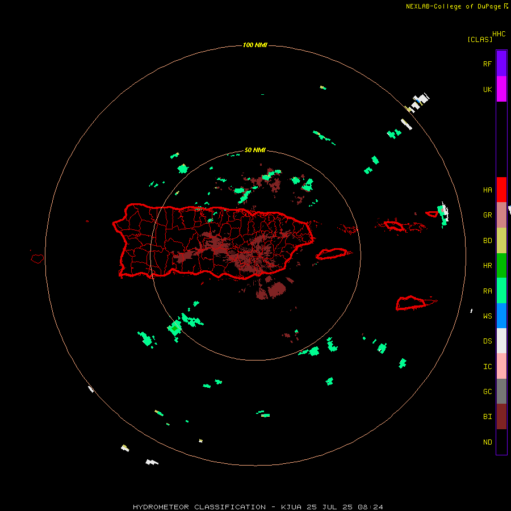Image resolution: width=511 pixels, height=511 pixels.
Task: Click the brown BI legend swatch
Action: pyautogui.click(x=501, y=417)
